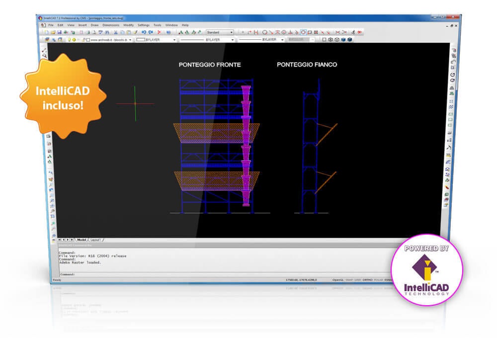Click the PONTEGGIO FRONTE title text
497x348 pixels.
pos(210,65)
